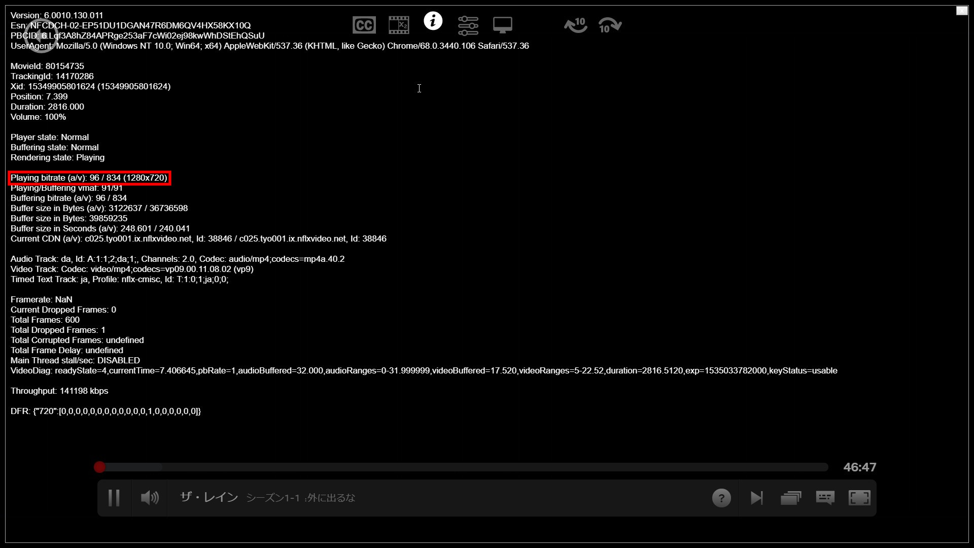The height and width of the screenshot is (548, 974).
Task: Open the sliders settings icon
Action: point(468,25)
